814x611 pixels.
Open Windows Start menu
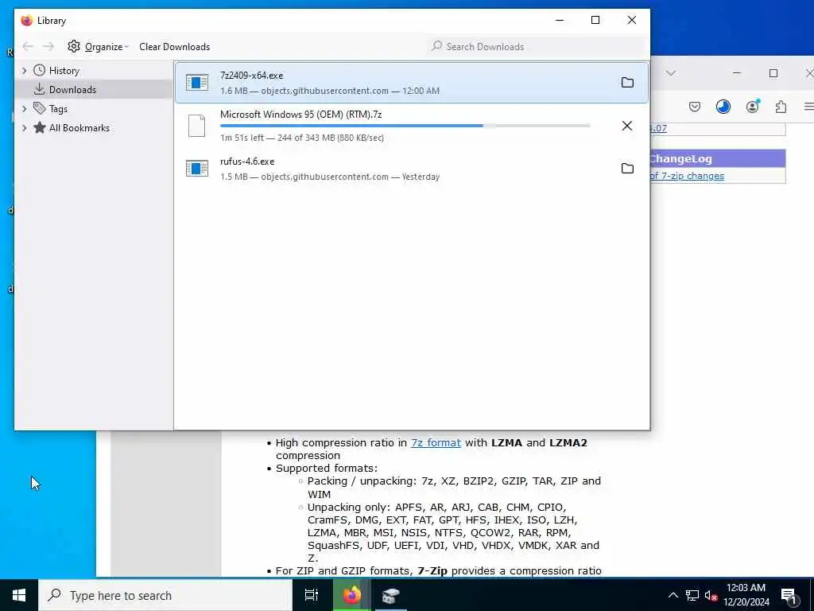click(x=19, y=595)
